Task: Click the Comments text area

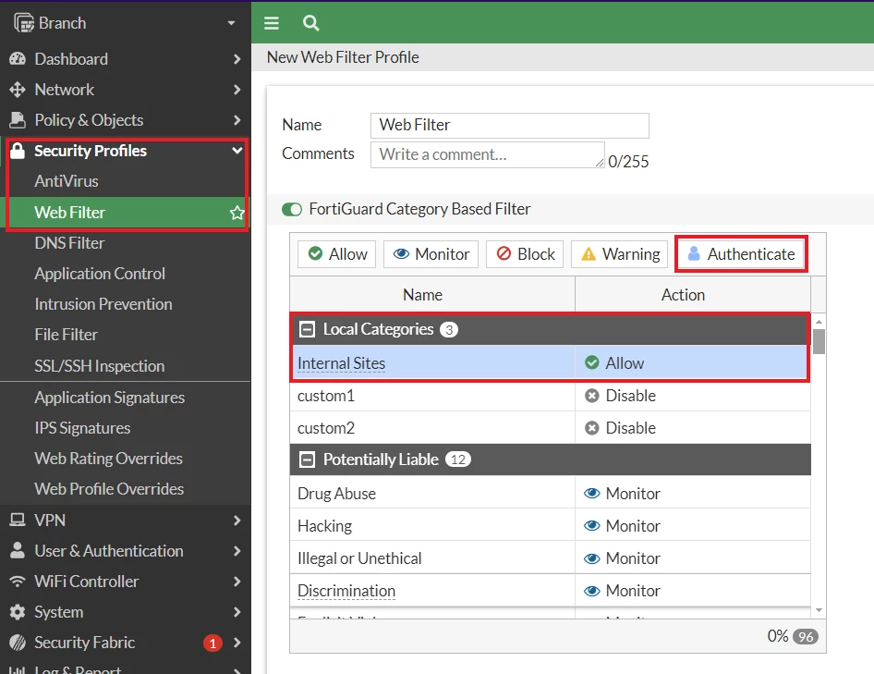Action: (x=487, y=154)
